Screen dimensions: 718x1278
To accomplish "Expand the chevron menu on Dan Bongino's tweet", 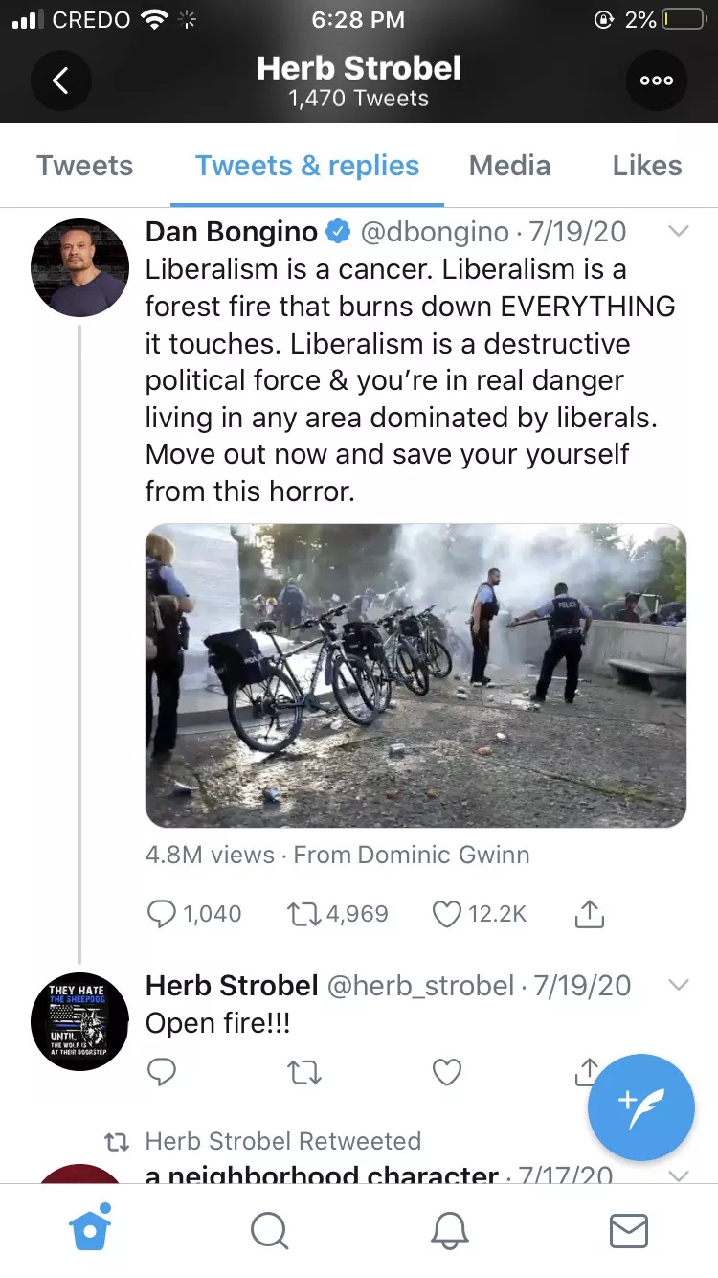I will pyautogui.click(x=678, y=231).
